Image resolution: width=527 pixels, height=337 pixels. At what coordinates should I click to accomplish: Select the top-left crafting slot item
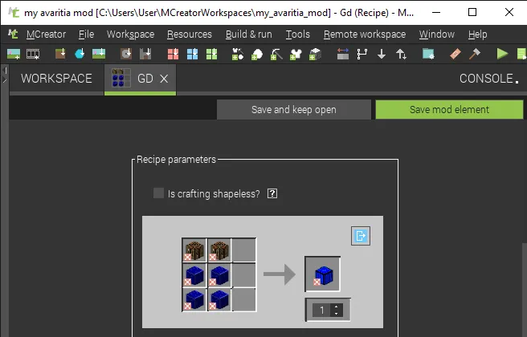click(x=194, y=250)
